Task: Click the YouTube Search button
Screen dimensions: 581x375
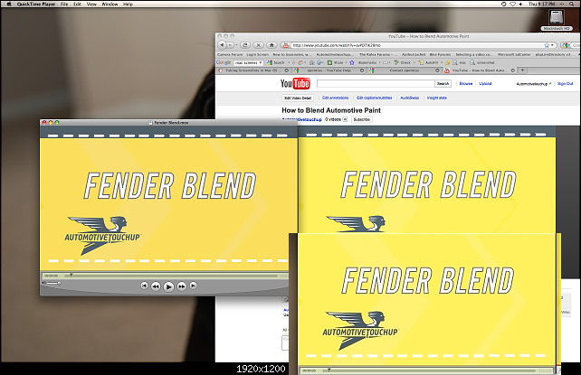Action: coord(443,83)
